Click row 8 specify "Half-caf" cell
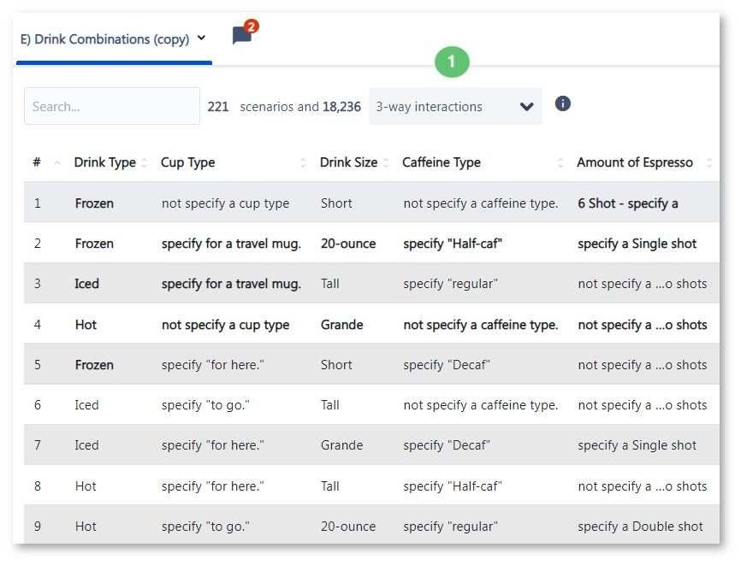Viewport: 741px width, 565px height. point(453,486)
